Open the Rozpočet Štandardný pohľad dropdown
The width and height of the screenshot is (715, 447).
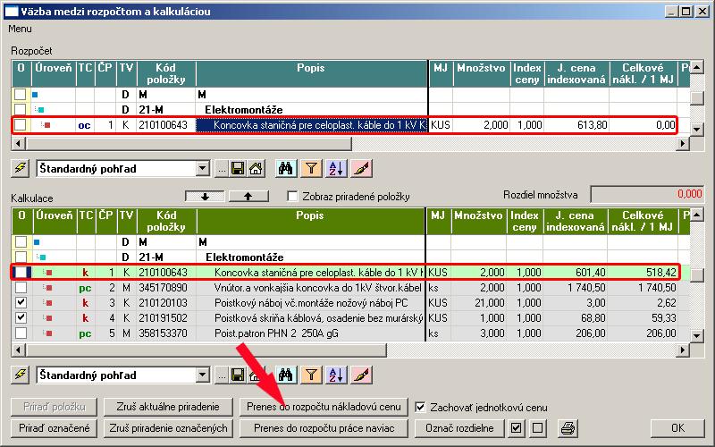pyautogui.click(x=203, y=169)
